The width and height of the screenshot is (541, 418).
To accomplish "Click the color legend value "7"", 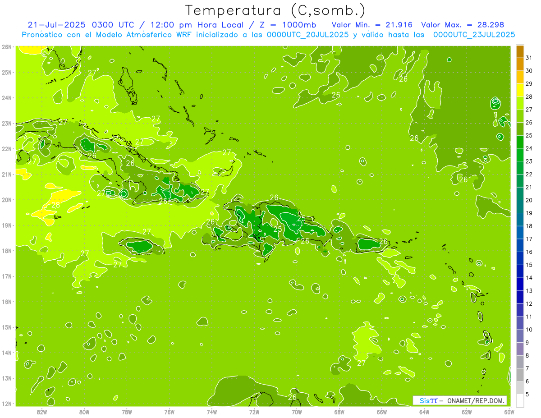I will point(527,368).
